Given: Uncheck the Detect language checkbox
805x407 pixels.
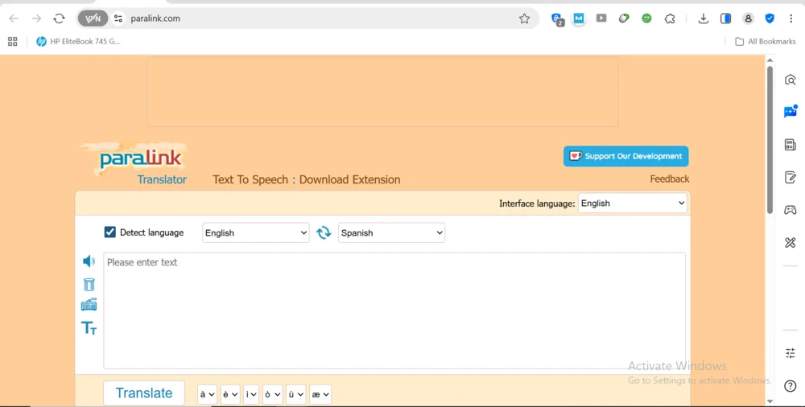Looking at the screenshot, I should [110, 232].
